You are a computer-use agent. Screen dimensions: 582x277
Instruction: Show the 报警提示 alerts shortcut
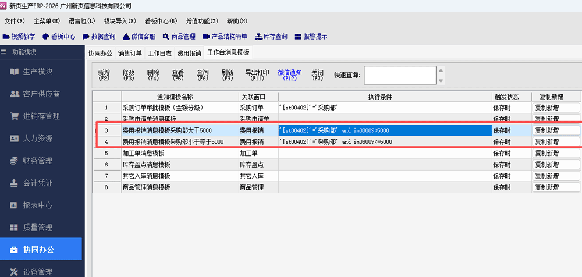311,36
